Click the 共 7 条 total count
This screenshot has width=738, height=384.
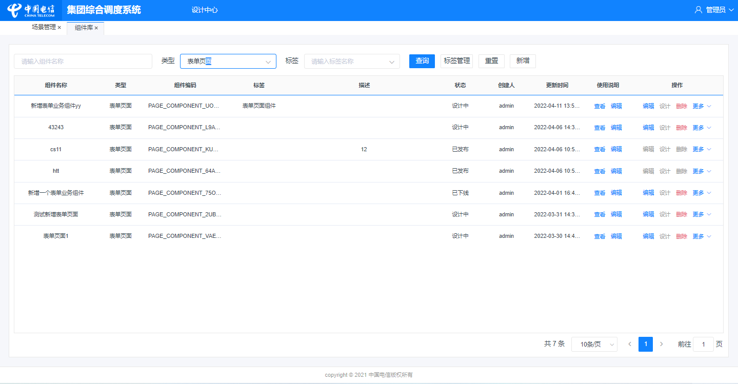click(x=554, y=344)
